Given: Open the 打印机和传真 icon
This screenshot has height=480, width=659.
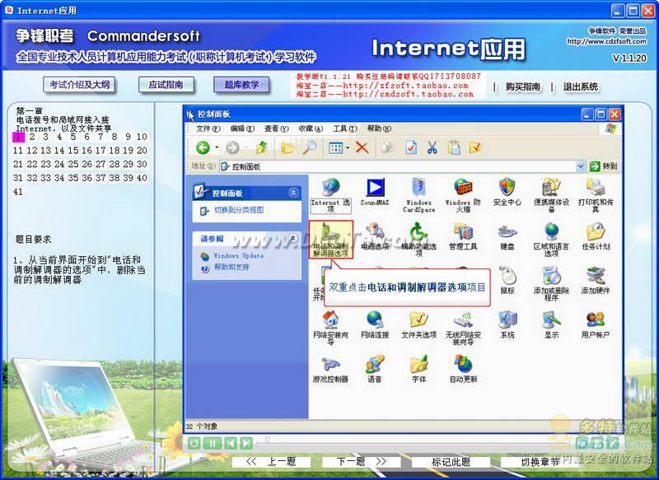Looking at the screenshot, I should click(596, 195).
